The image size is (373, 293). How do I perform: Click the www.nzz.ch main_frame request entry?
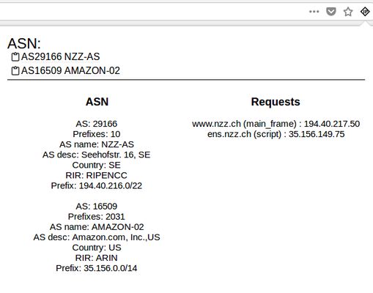[276, 124]
